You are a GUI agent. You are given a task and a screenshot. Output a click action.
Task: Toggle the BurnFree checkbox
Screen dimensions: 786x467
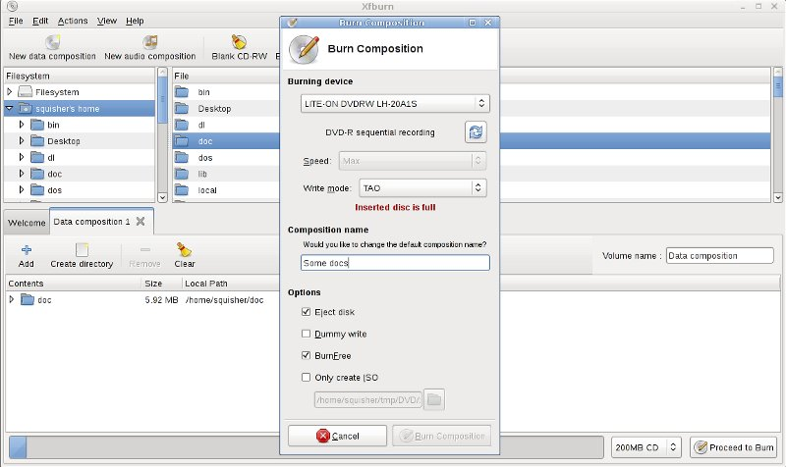pos(307,355)
